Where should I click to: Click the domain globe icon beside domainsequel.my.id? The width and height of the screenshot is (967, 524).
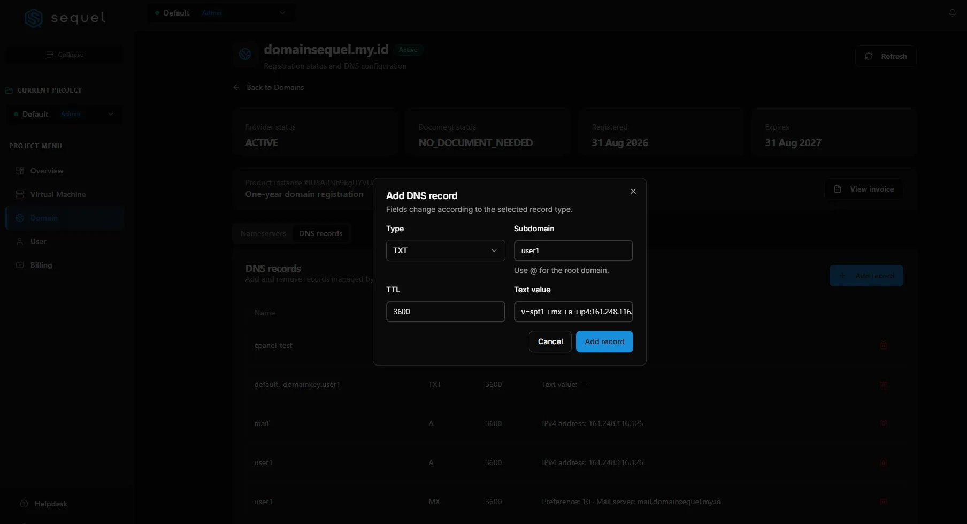[x=245, y=54]
